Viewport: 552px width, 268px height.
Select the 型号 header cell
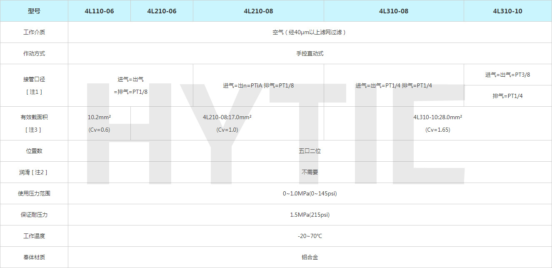click(x=34, y=11)
